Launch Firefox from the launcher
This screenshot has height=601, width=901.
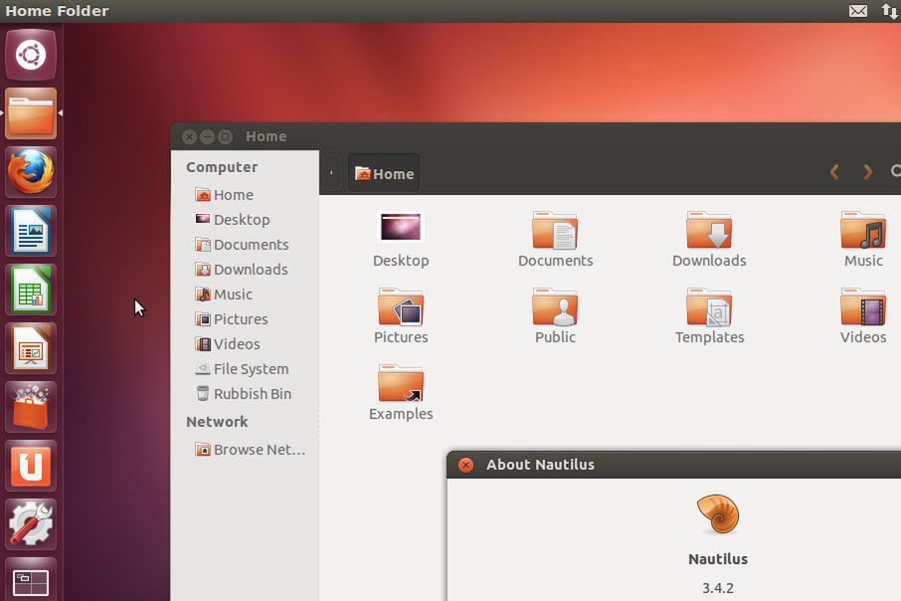coord(31,172)
